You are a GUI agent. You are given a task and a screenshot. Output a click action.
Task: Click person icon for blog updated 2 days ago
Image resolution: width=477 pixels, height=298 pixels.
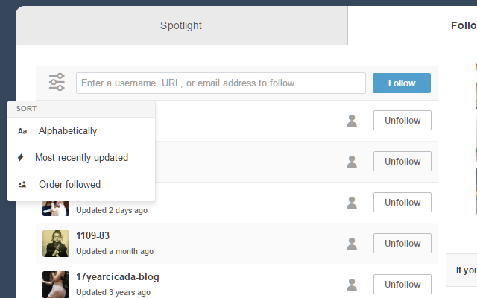click(x=352, y=203)
